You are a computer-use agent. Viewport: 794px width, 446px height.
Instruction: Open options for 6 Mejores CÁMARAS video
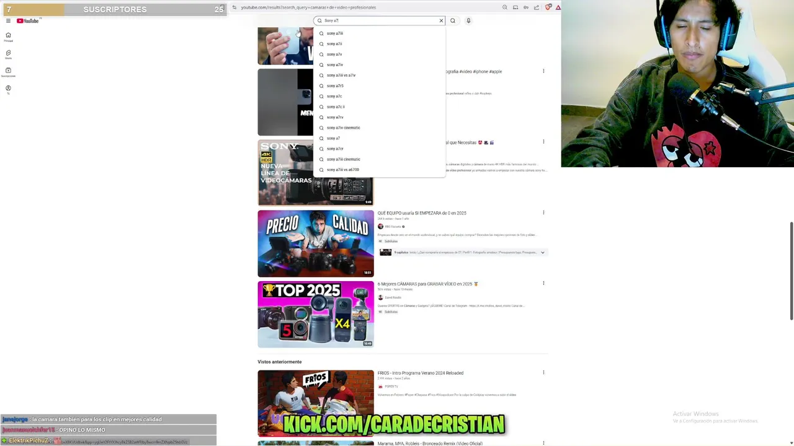click(543, 283)
